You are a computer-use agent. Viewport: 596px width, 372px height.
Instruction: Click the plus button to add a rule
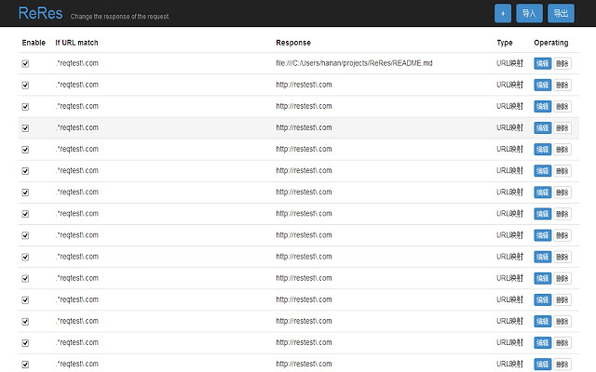(x=503, y=13)
